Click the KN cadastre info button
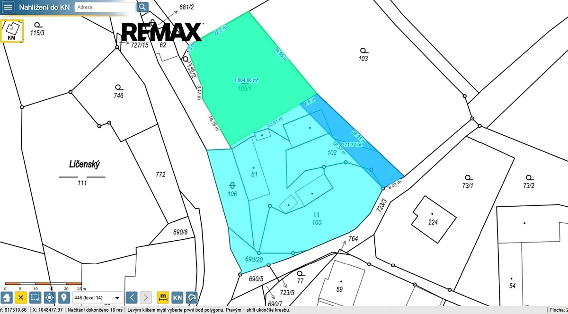This screenshot has height=314, width=568. (177, 297)
